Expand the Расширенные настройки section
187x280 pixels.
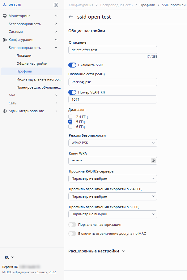coord(96,251)
